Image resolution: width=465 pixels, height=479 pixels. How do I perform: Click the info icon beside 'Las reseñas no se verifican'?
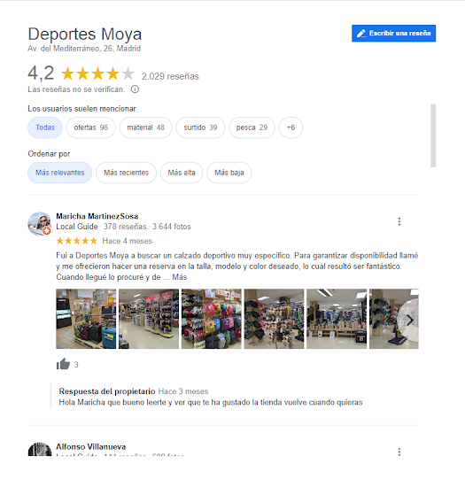[135, 89]
